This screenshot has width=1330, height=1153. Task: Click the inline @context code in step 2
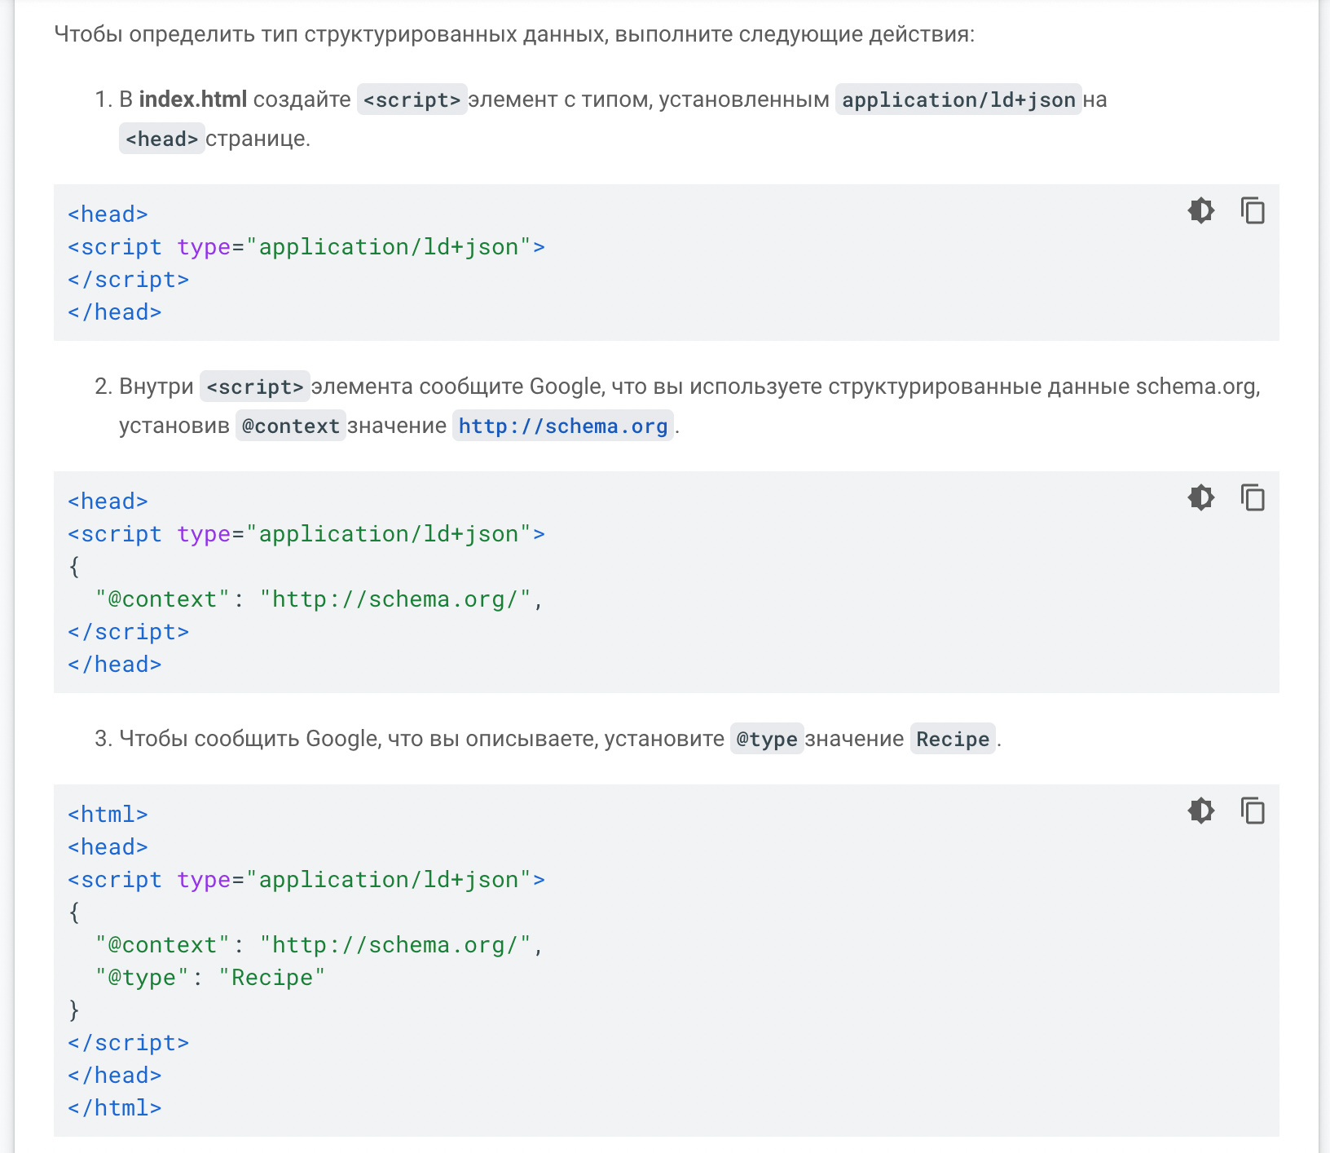coord(290,426)
